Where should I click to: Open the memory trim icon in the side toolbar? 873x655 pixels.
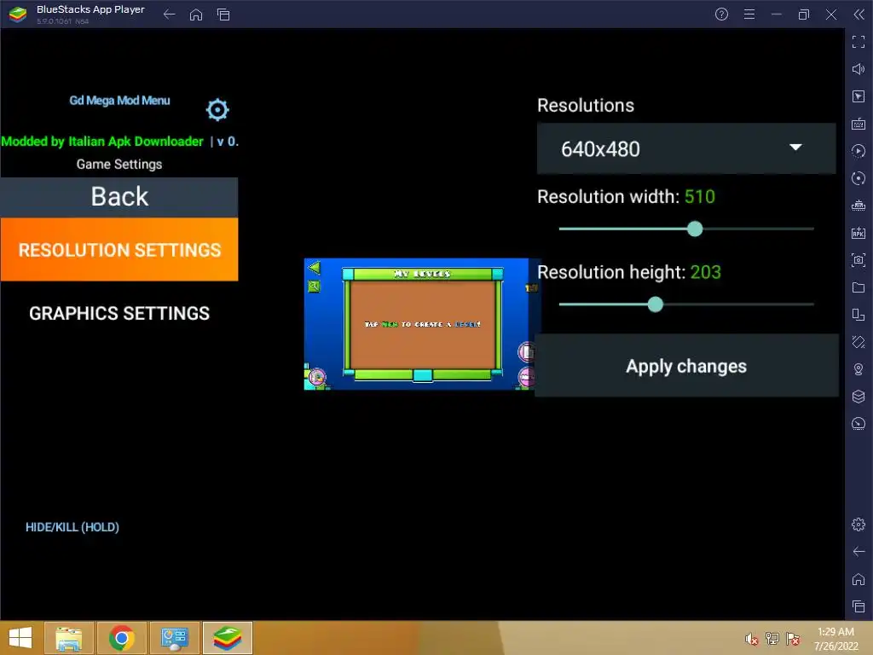[x=859, y=206]
